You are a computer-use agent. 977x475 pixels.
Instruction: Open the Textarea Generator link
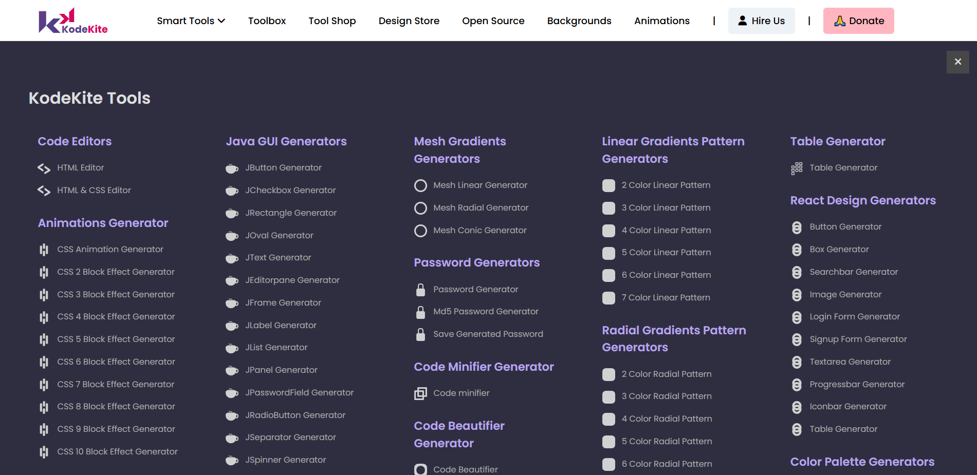click(850, 362)
